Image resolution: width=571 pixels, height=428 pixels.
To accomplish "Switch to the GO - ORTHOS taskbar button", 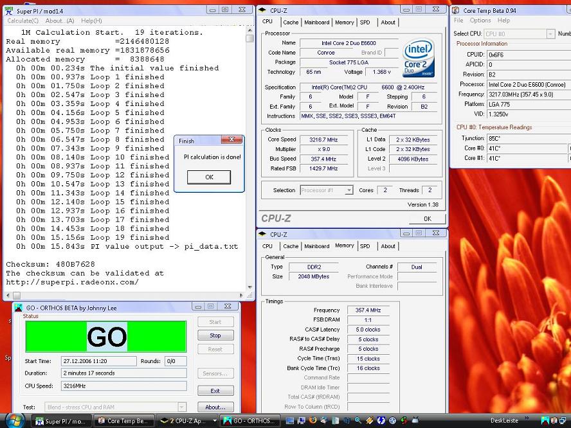I will click(x=250, y=421).
